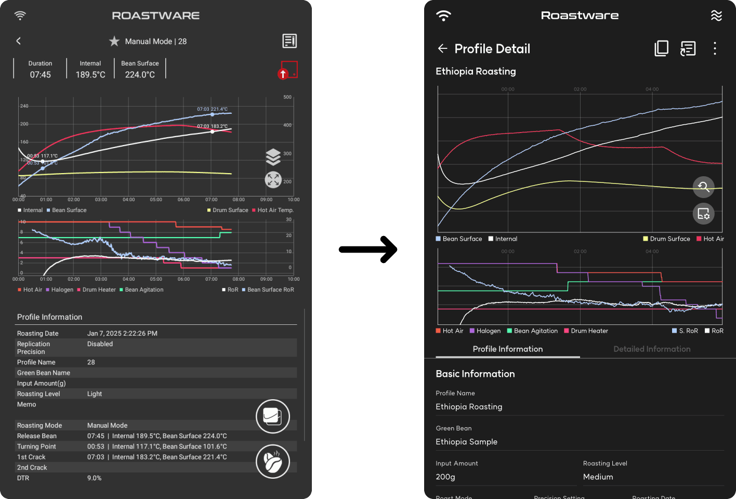The image size is (736, 499).
Task: Select the Turning Point 00:53 row
Action: (156, 446)
